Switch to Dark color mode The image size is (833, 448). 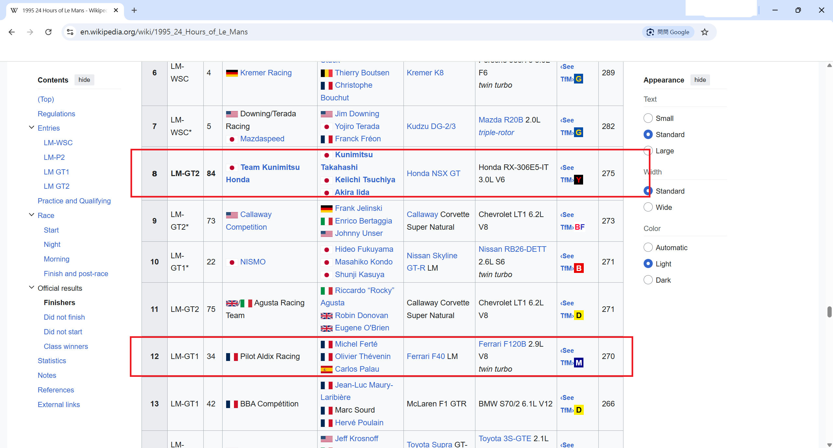648,280
